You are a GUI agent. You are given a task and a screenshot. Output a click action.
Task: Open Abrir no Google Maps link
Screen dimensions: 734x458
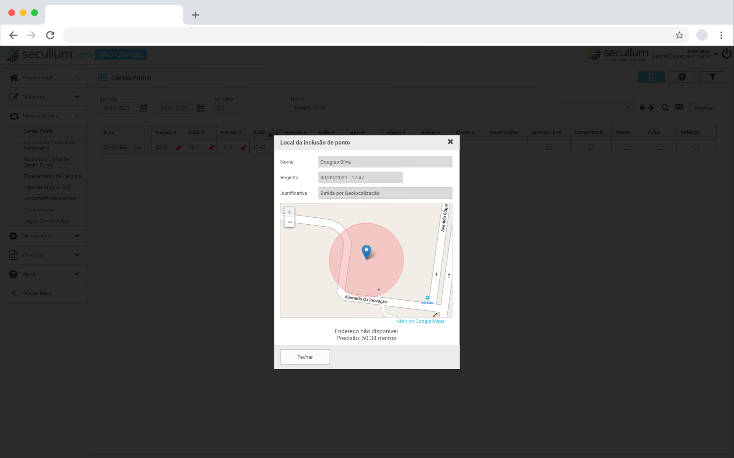coord(420,321)
